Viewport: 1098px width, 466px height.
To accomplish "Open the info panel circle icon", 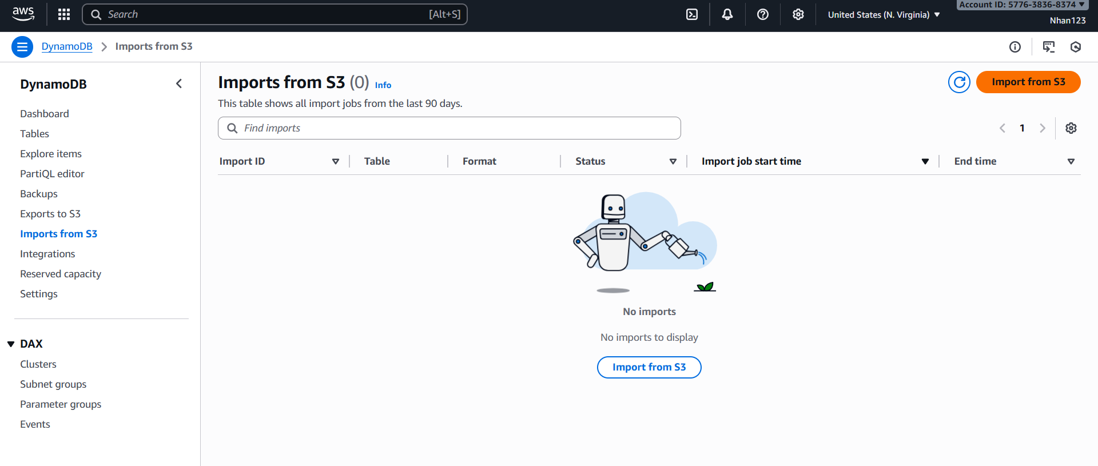I will click(x=1015, y=47).
